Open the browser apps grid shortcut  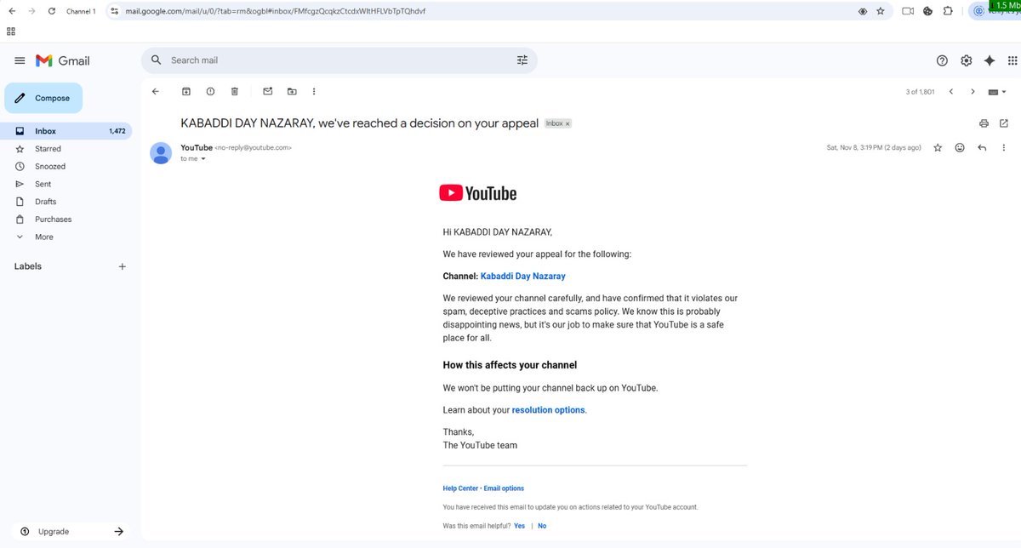coord(11,31)
